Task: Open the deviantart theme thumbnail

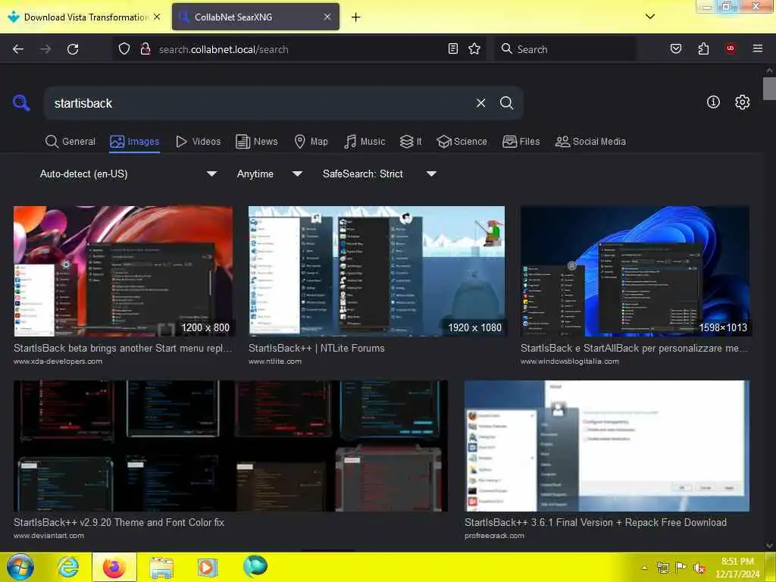Action: click(x=230, y=446)
